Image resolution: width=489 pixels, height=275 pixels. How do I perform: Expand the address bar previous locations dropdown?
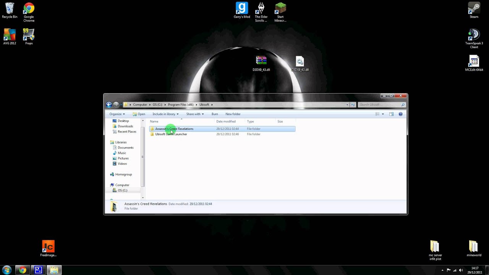pyautogui.click(x=347, y=105)
